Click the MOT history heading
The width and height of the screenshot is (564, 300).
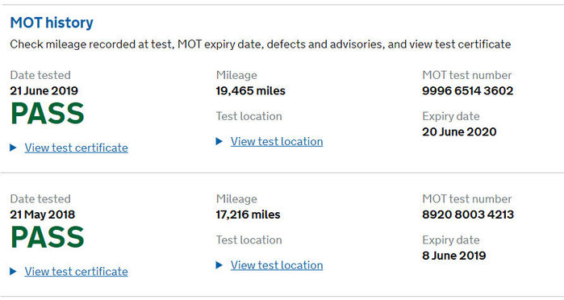click(52, 23)
